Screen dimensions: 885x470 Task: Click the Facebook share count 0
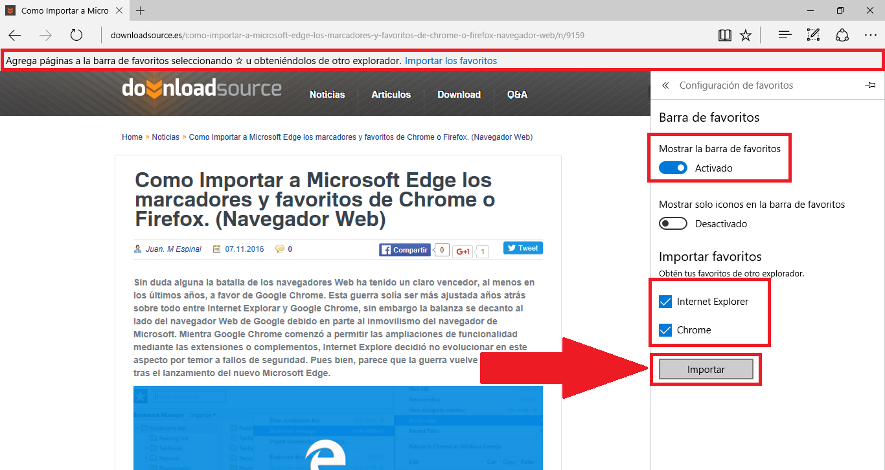(x=441, y=250)
